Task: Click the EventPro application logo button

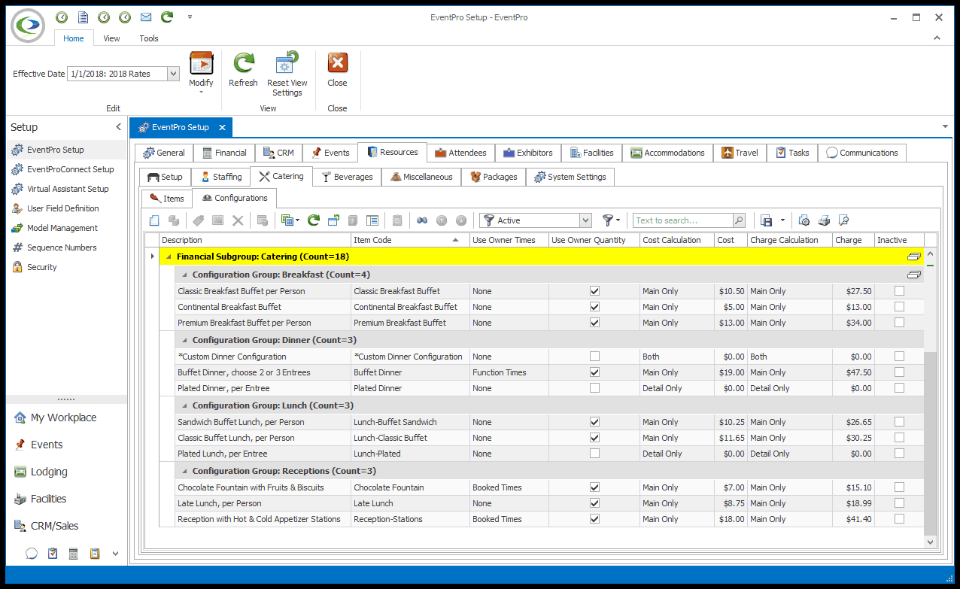Action: pos(28,25)
